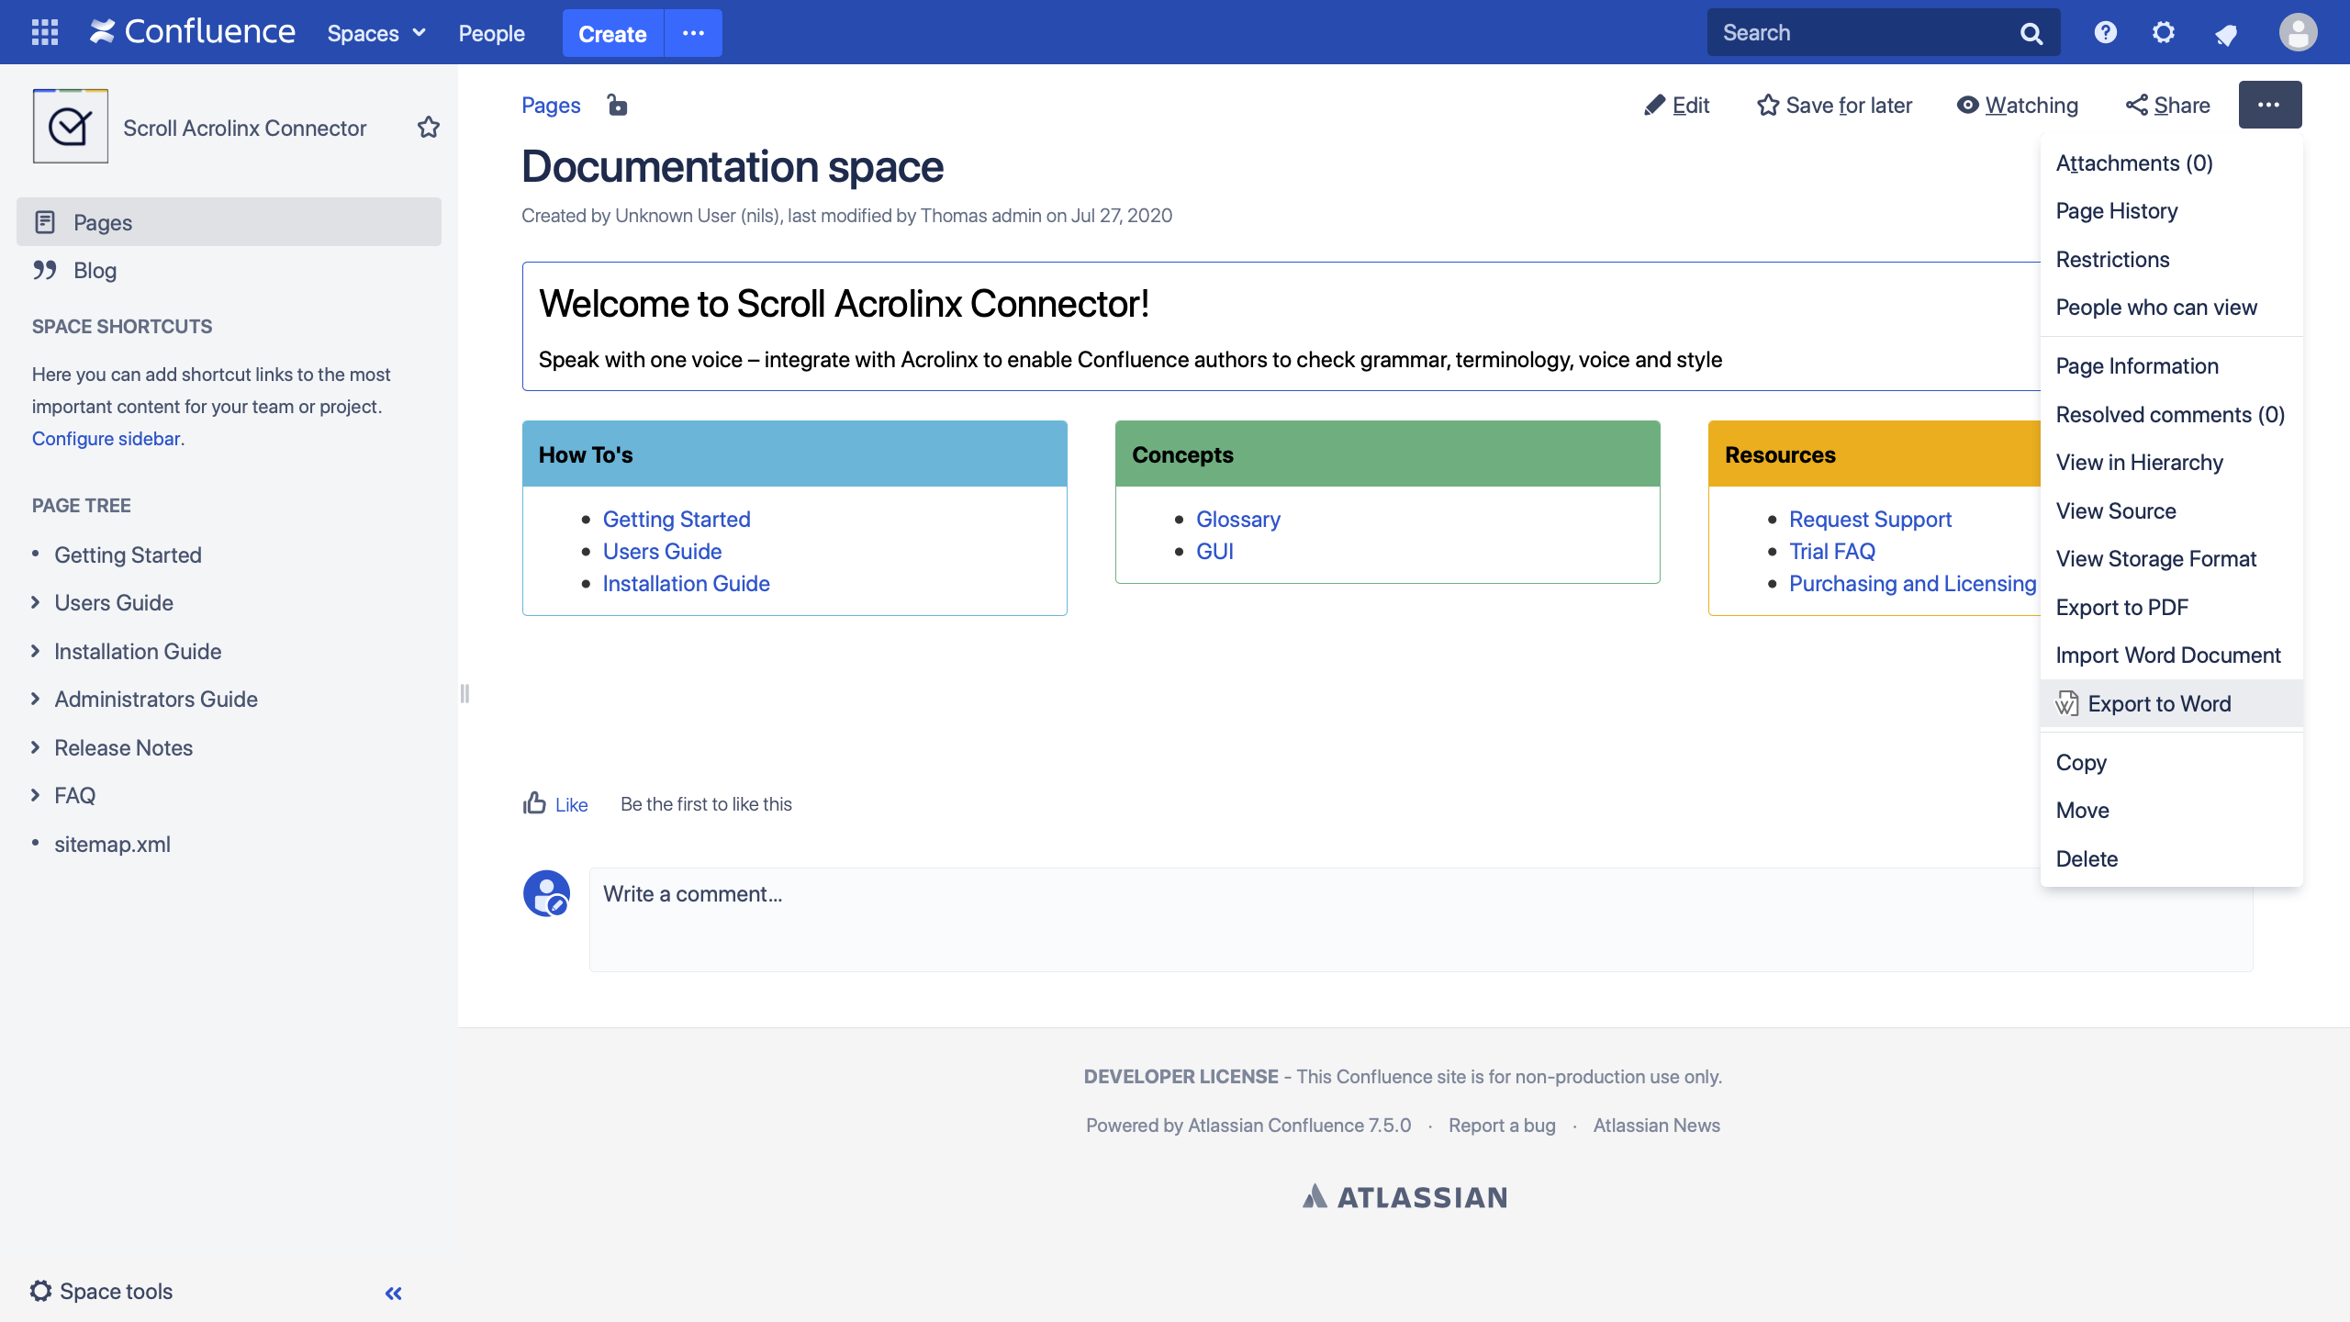Collapse sidebar with double chevron icon
This screenshot has width=2350, height=1322.
coord(393,1293)
